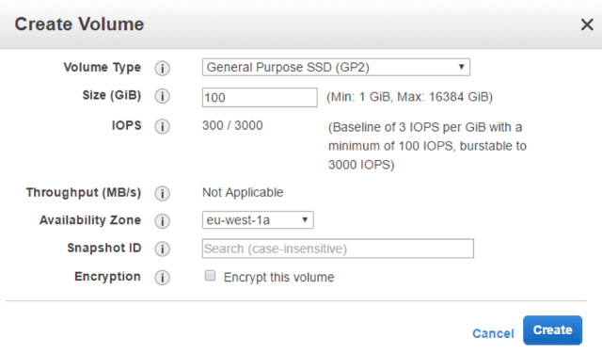This screenshot has height=354, width=602.
Task: Click the Snapshot ID info icon
Action: point(163,249)
